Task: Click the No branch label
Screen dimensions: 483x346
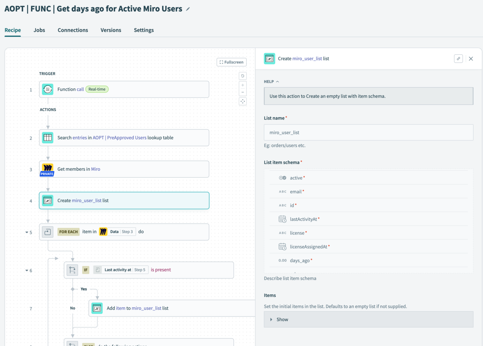Action: pyautogui.click(x=72, y=308)
